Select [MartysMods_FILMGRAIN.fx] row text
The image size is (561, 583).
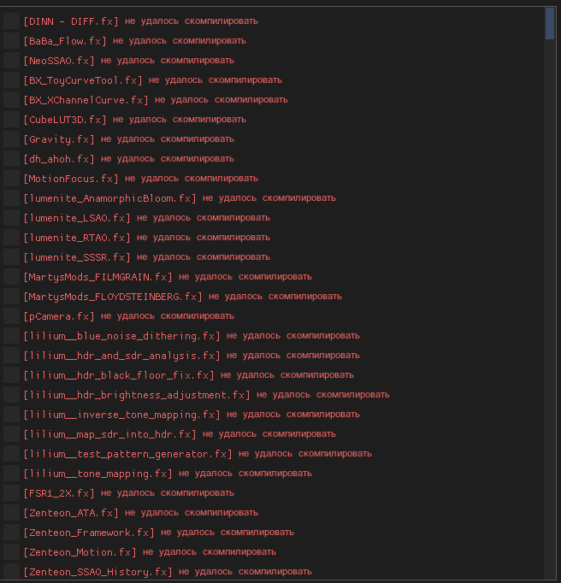click(168, 277)
